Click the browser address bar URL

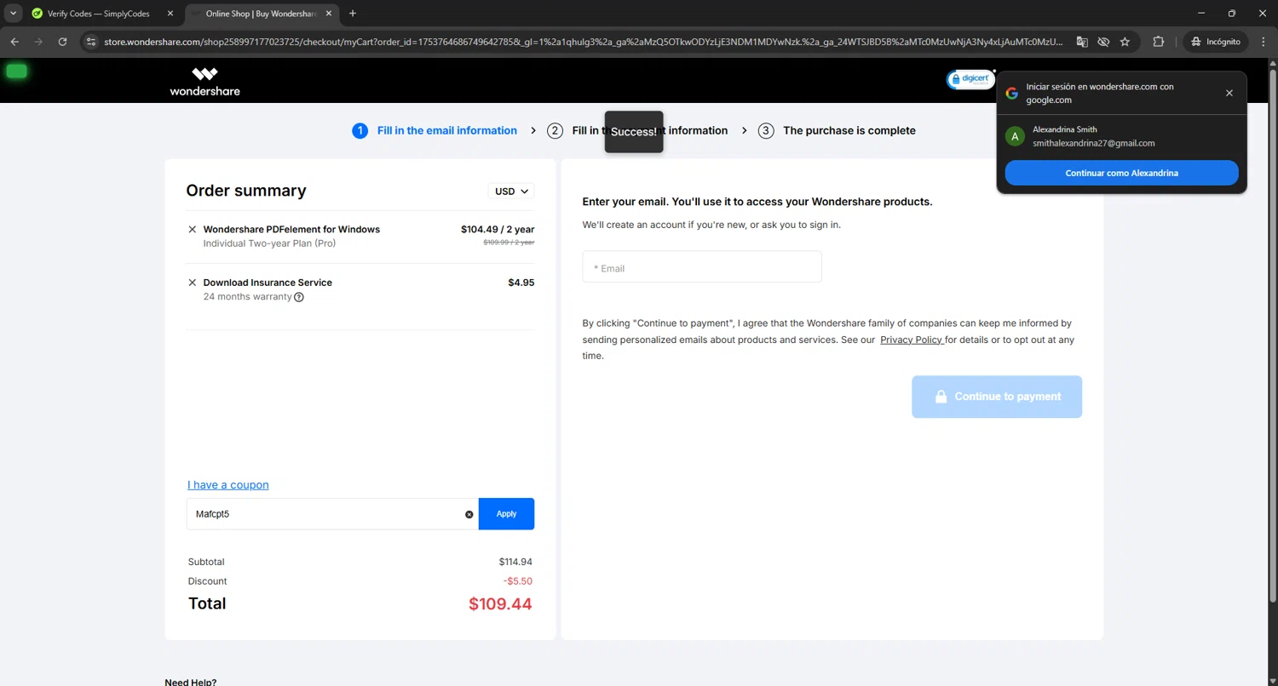(584, 42)
